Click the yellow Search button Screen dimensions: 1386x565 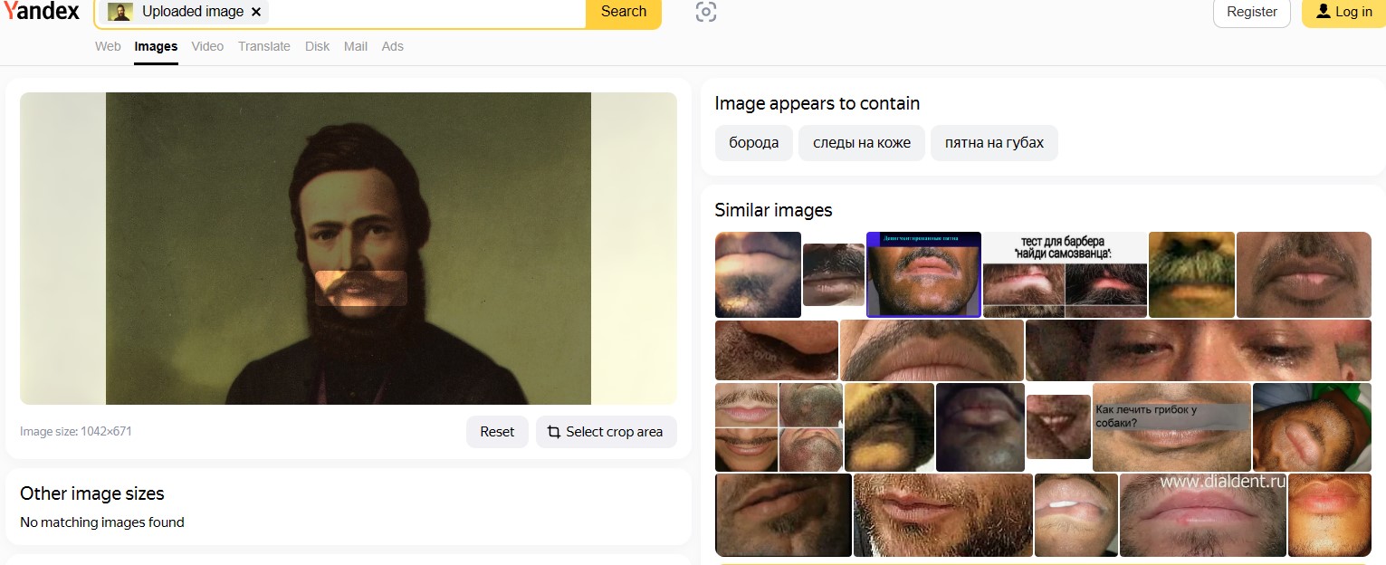[x=624, y=12]
